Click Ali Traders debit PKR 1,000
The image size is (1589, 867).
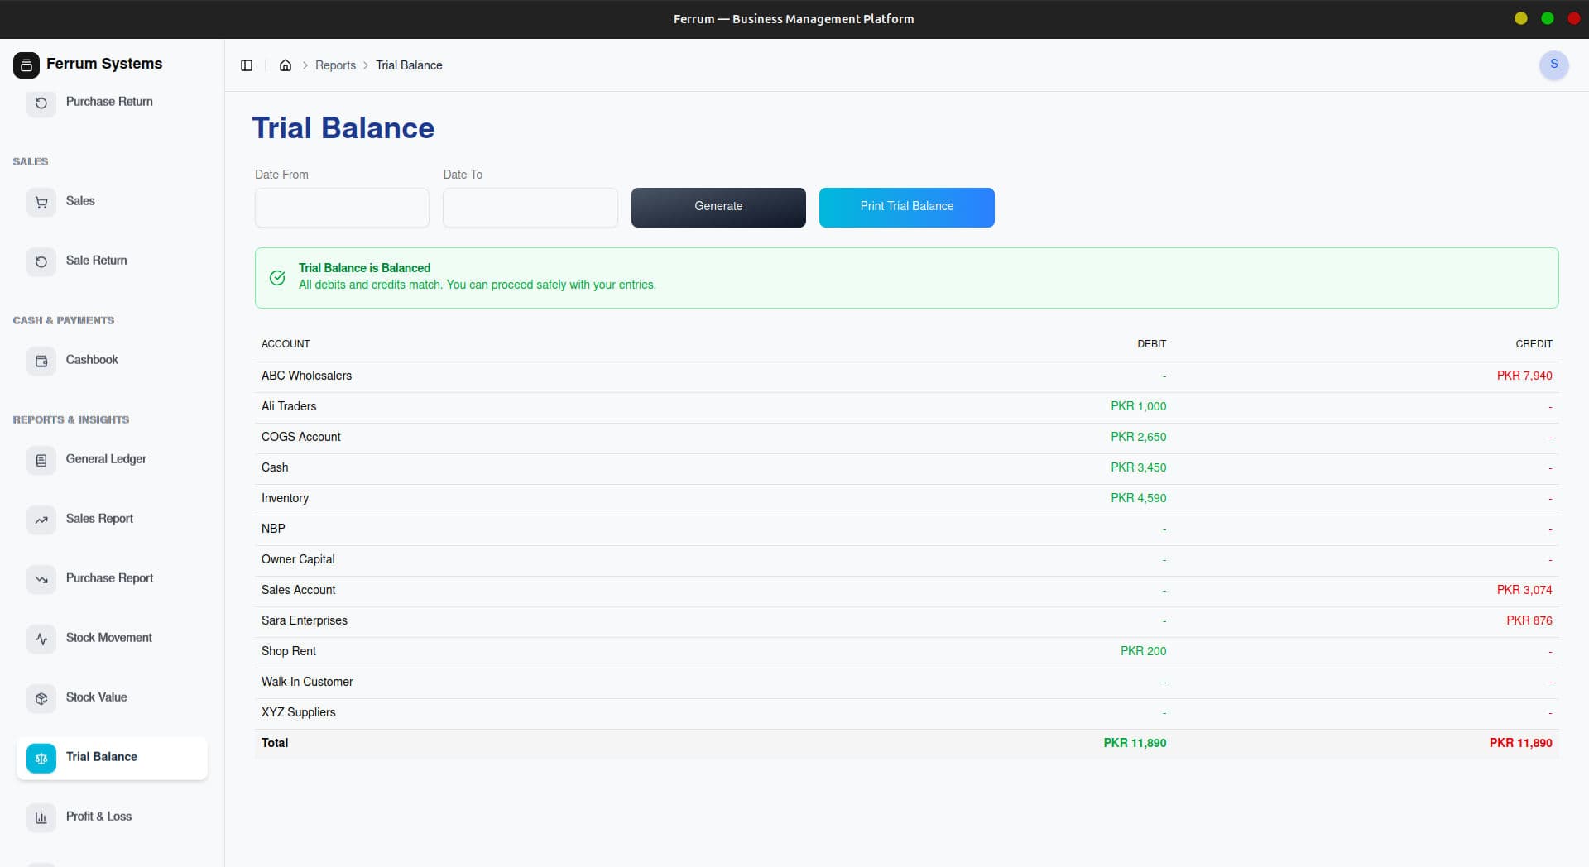pyautogui.click(x=1139, y=406)
